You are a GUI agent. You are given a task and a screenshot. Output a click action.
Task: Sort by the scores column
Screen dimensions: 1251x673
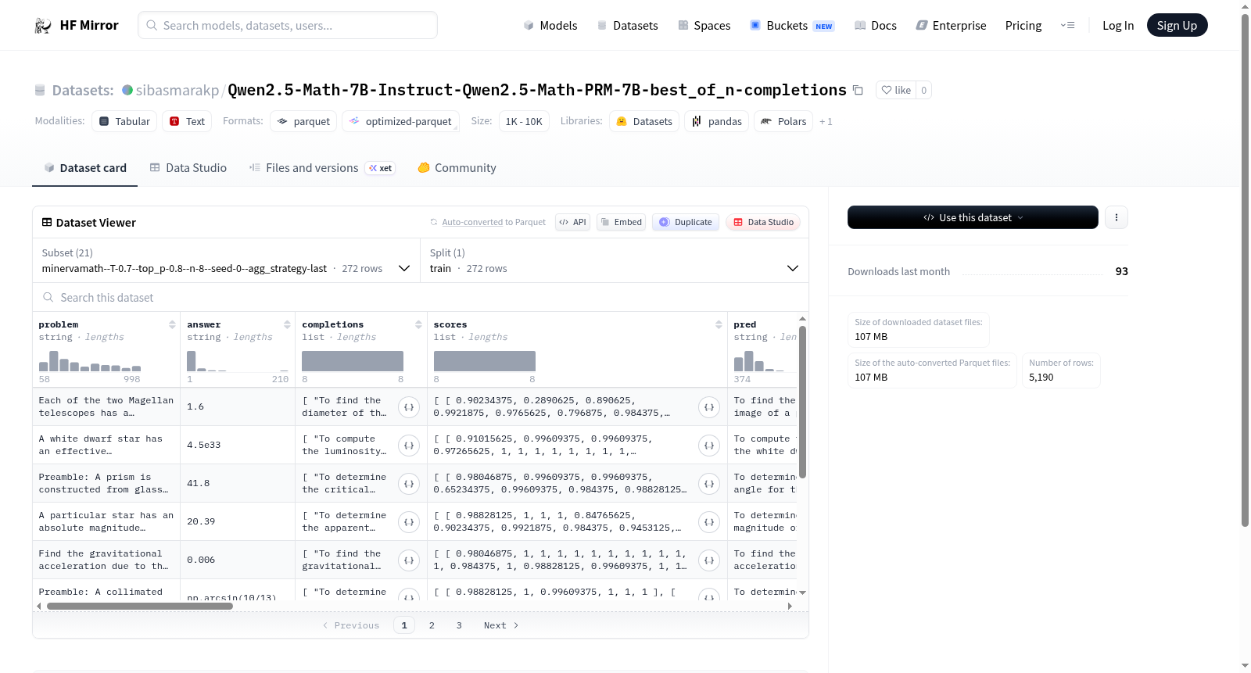(719, 324)
